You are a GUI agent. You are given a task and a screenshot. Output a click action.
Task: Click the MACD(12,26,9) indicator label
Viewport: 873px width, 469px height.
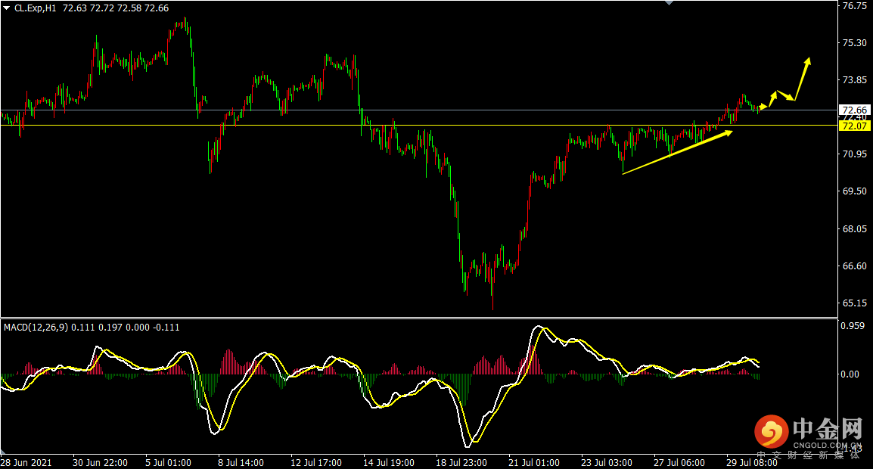coord(36,327)
